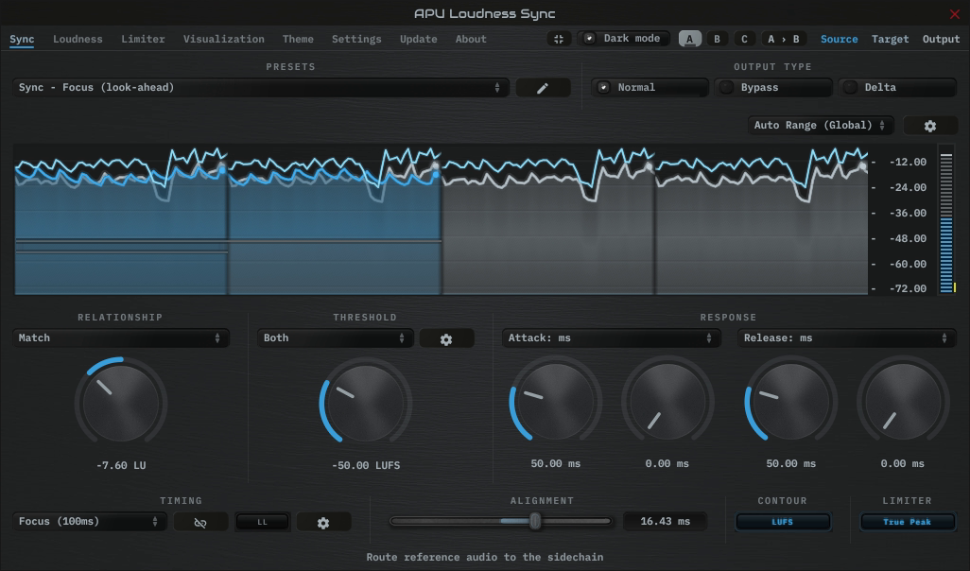This screenshot has width=970, height=571.
Task: Open Timing settings gear icon
Action: pos(323,522)
